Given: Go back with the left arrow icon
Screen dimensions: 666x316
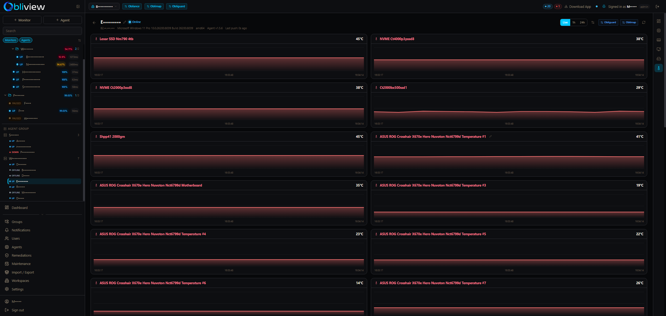Looking at the screenshot, I should pyautogui.click(x=94, y=23).
